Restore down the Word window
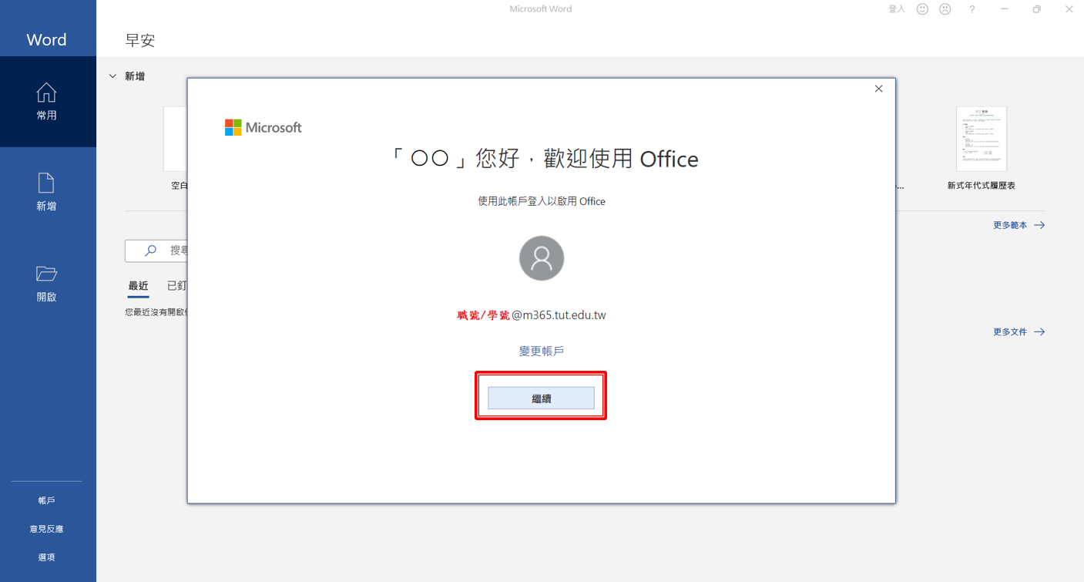 pyautogui.click(x=1037, y=9)
